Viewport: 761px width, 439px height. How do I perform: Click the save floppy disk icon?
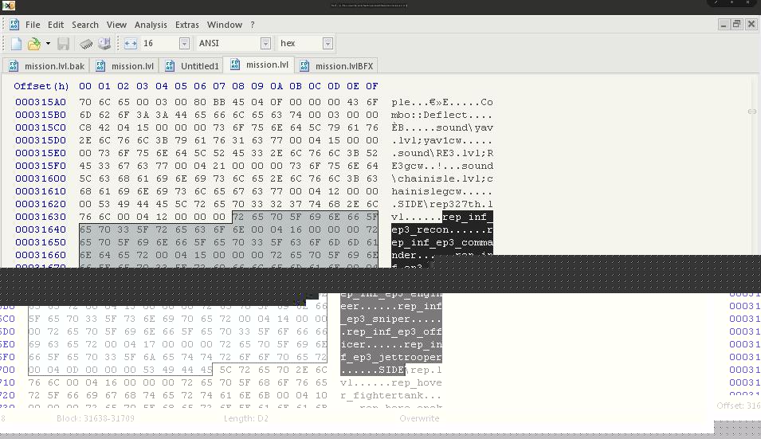(63, 44)
